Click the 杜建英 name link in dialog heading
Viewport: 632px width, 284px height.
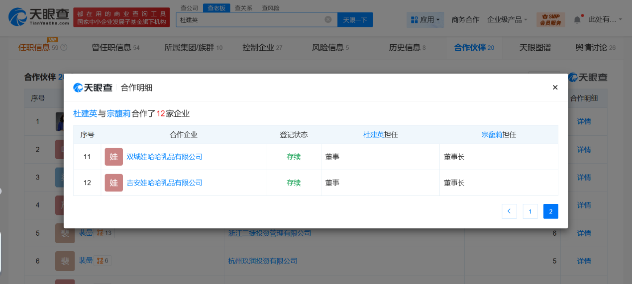pos(85,113)
